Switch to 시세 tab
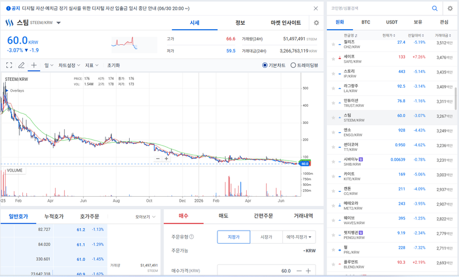459x277 pixels. (195, 22)
